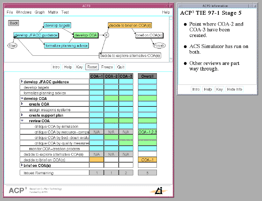
Task: Click 'decide to brief on COA(s)' orange node
Action: tap(130, 25)
